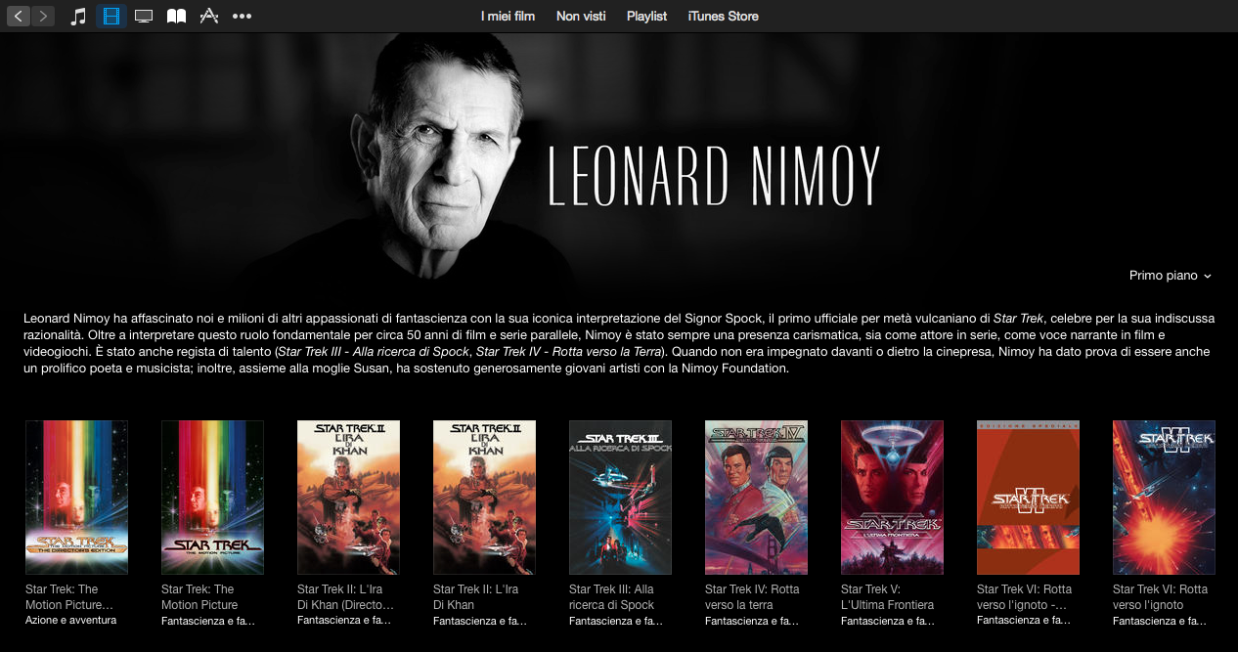Open Star Trek II L'Ira Di Khan Director's poster
Screen dimensions: 1238x652
348,498
